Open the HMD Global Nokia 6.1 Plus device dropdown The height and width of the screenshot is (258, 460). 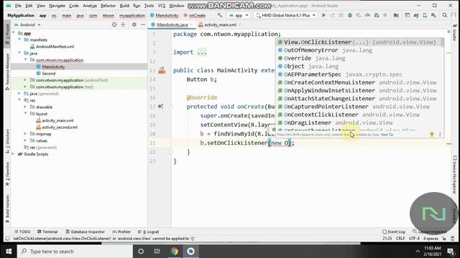tap(286, 15)
